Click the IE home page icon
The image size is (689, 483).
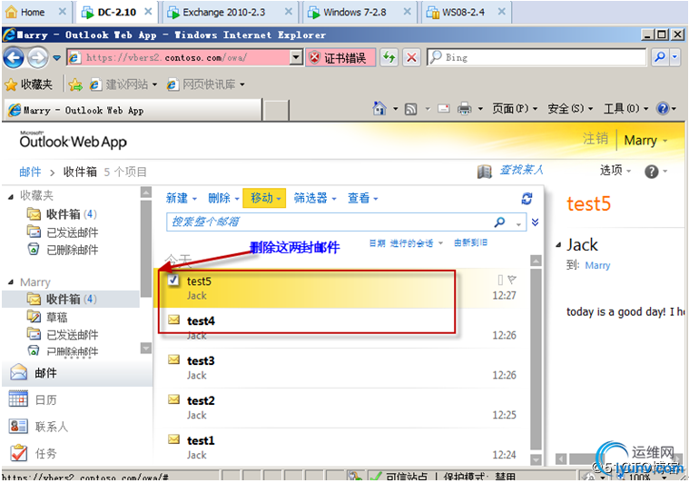(379, 108)
